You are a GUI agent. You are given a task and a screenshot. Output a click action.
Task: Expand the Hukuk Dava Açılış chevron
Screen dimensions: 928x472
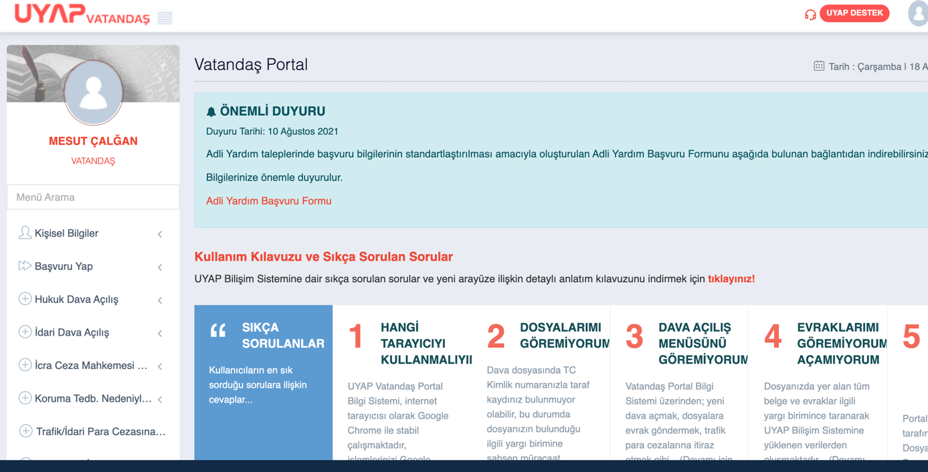(x=160, y=300)
